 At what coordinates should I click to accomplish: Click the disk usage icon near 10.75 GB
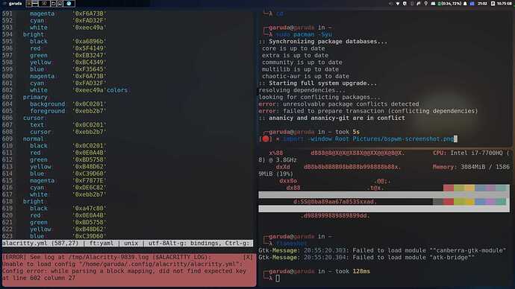(493, 4)
